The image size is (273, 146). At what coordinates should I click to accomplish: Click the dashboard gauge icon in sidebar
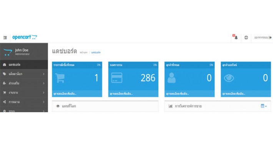click(5, 65)
